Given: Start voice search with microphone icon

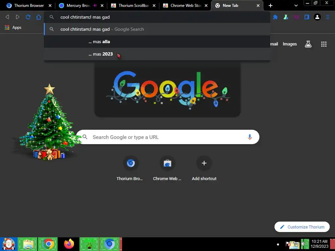Looking at the screenshot, I should [250, 137].
